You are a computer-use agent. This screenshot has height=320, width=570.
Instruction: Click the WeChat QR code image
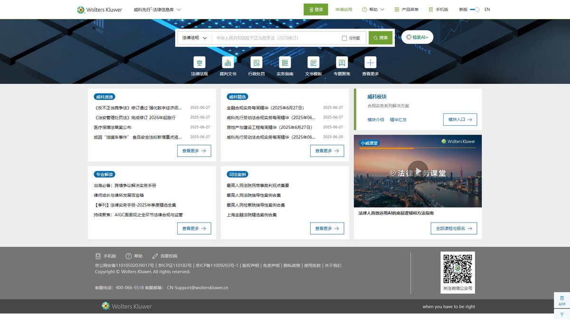coord(457,269)
